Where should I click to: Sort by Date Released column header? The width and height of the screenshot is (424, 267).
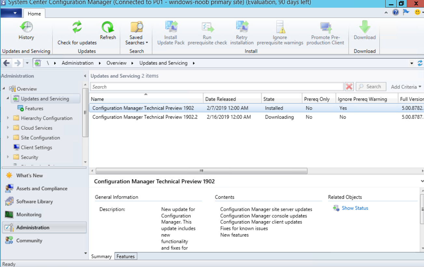[x=232, y=99]
